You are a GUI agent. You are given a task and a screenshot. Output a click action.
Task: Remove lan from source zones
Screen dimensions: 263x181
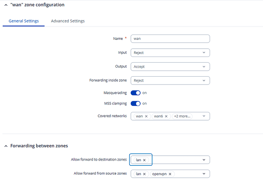[144, 174]
